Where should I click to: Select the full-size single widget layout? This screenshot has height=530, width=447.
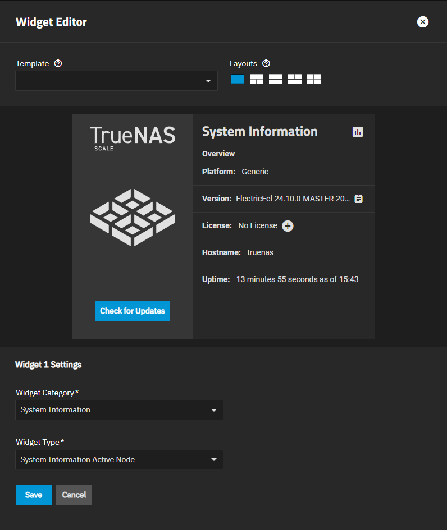[x=238, y=79]
